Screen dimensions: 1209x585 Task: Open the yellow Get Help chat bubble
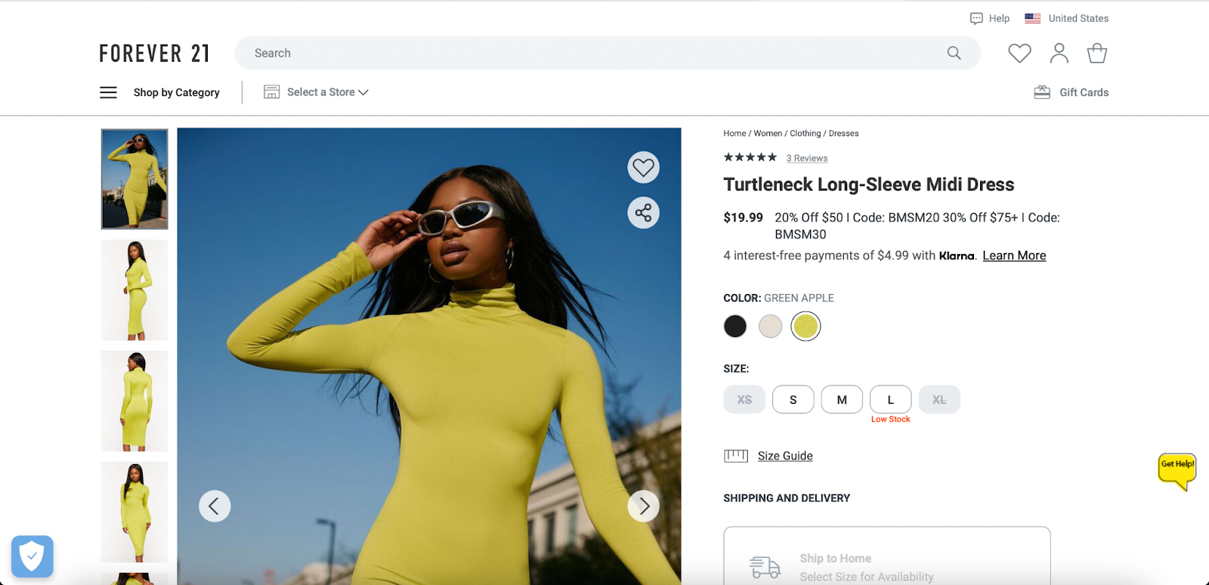point(1177,470)
